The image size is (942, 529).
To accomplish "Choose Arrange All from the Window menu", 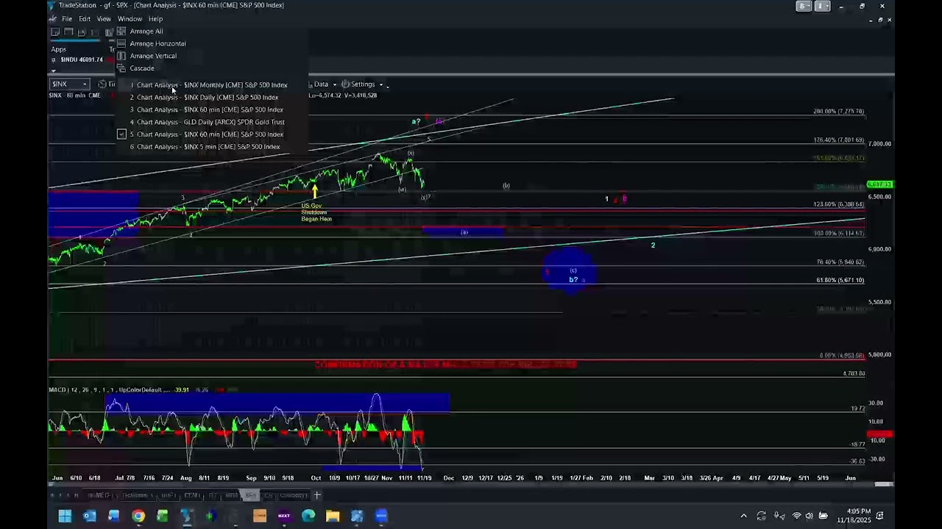I will point(146,31).
